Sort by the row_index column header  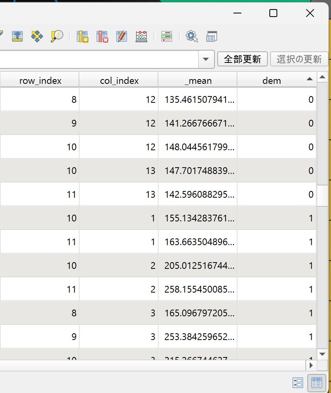40,81
